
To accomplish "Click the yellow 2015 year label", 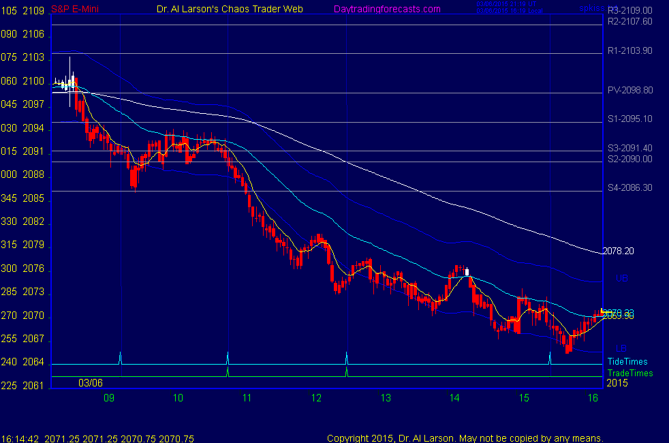I will 617,383.
